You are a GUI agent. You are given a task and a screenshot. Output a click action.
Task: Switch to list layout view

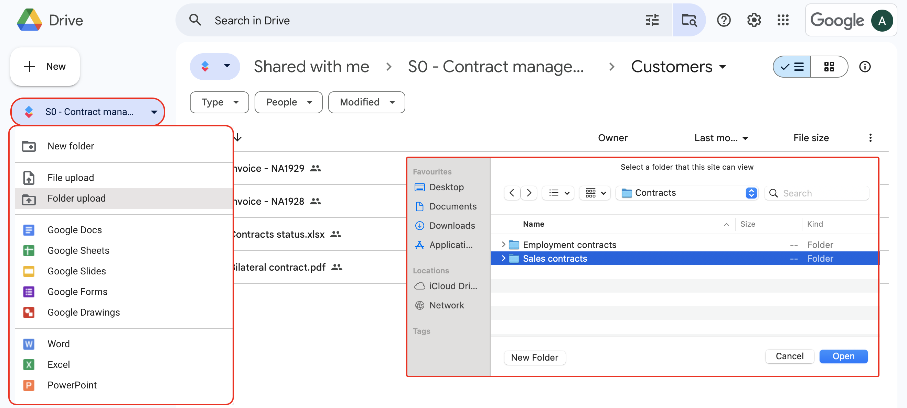pyautogui.click(x=792, y=66)
